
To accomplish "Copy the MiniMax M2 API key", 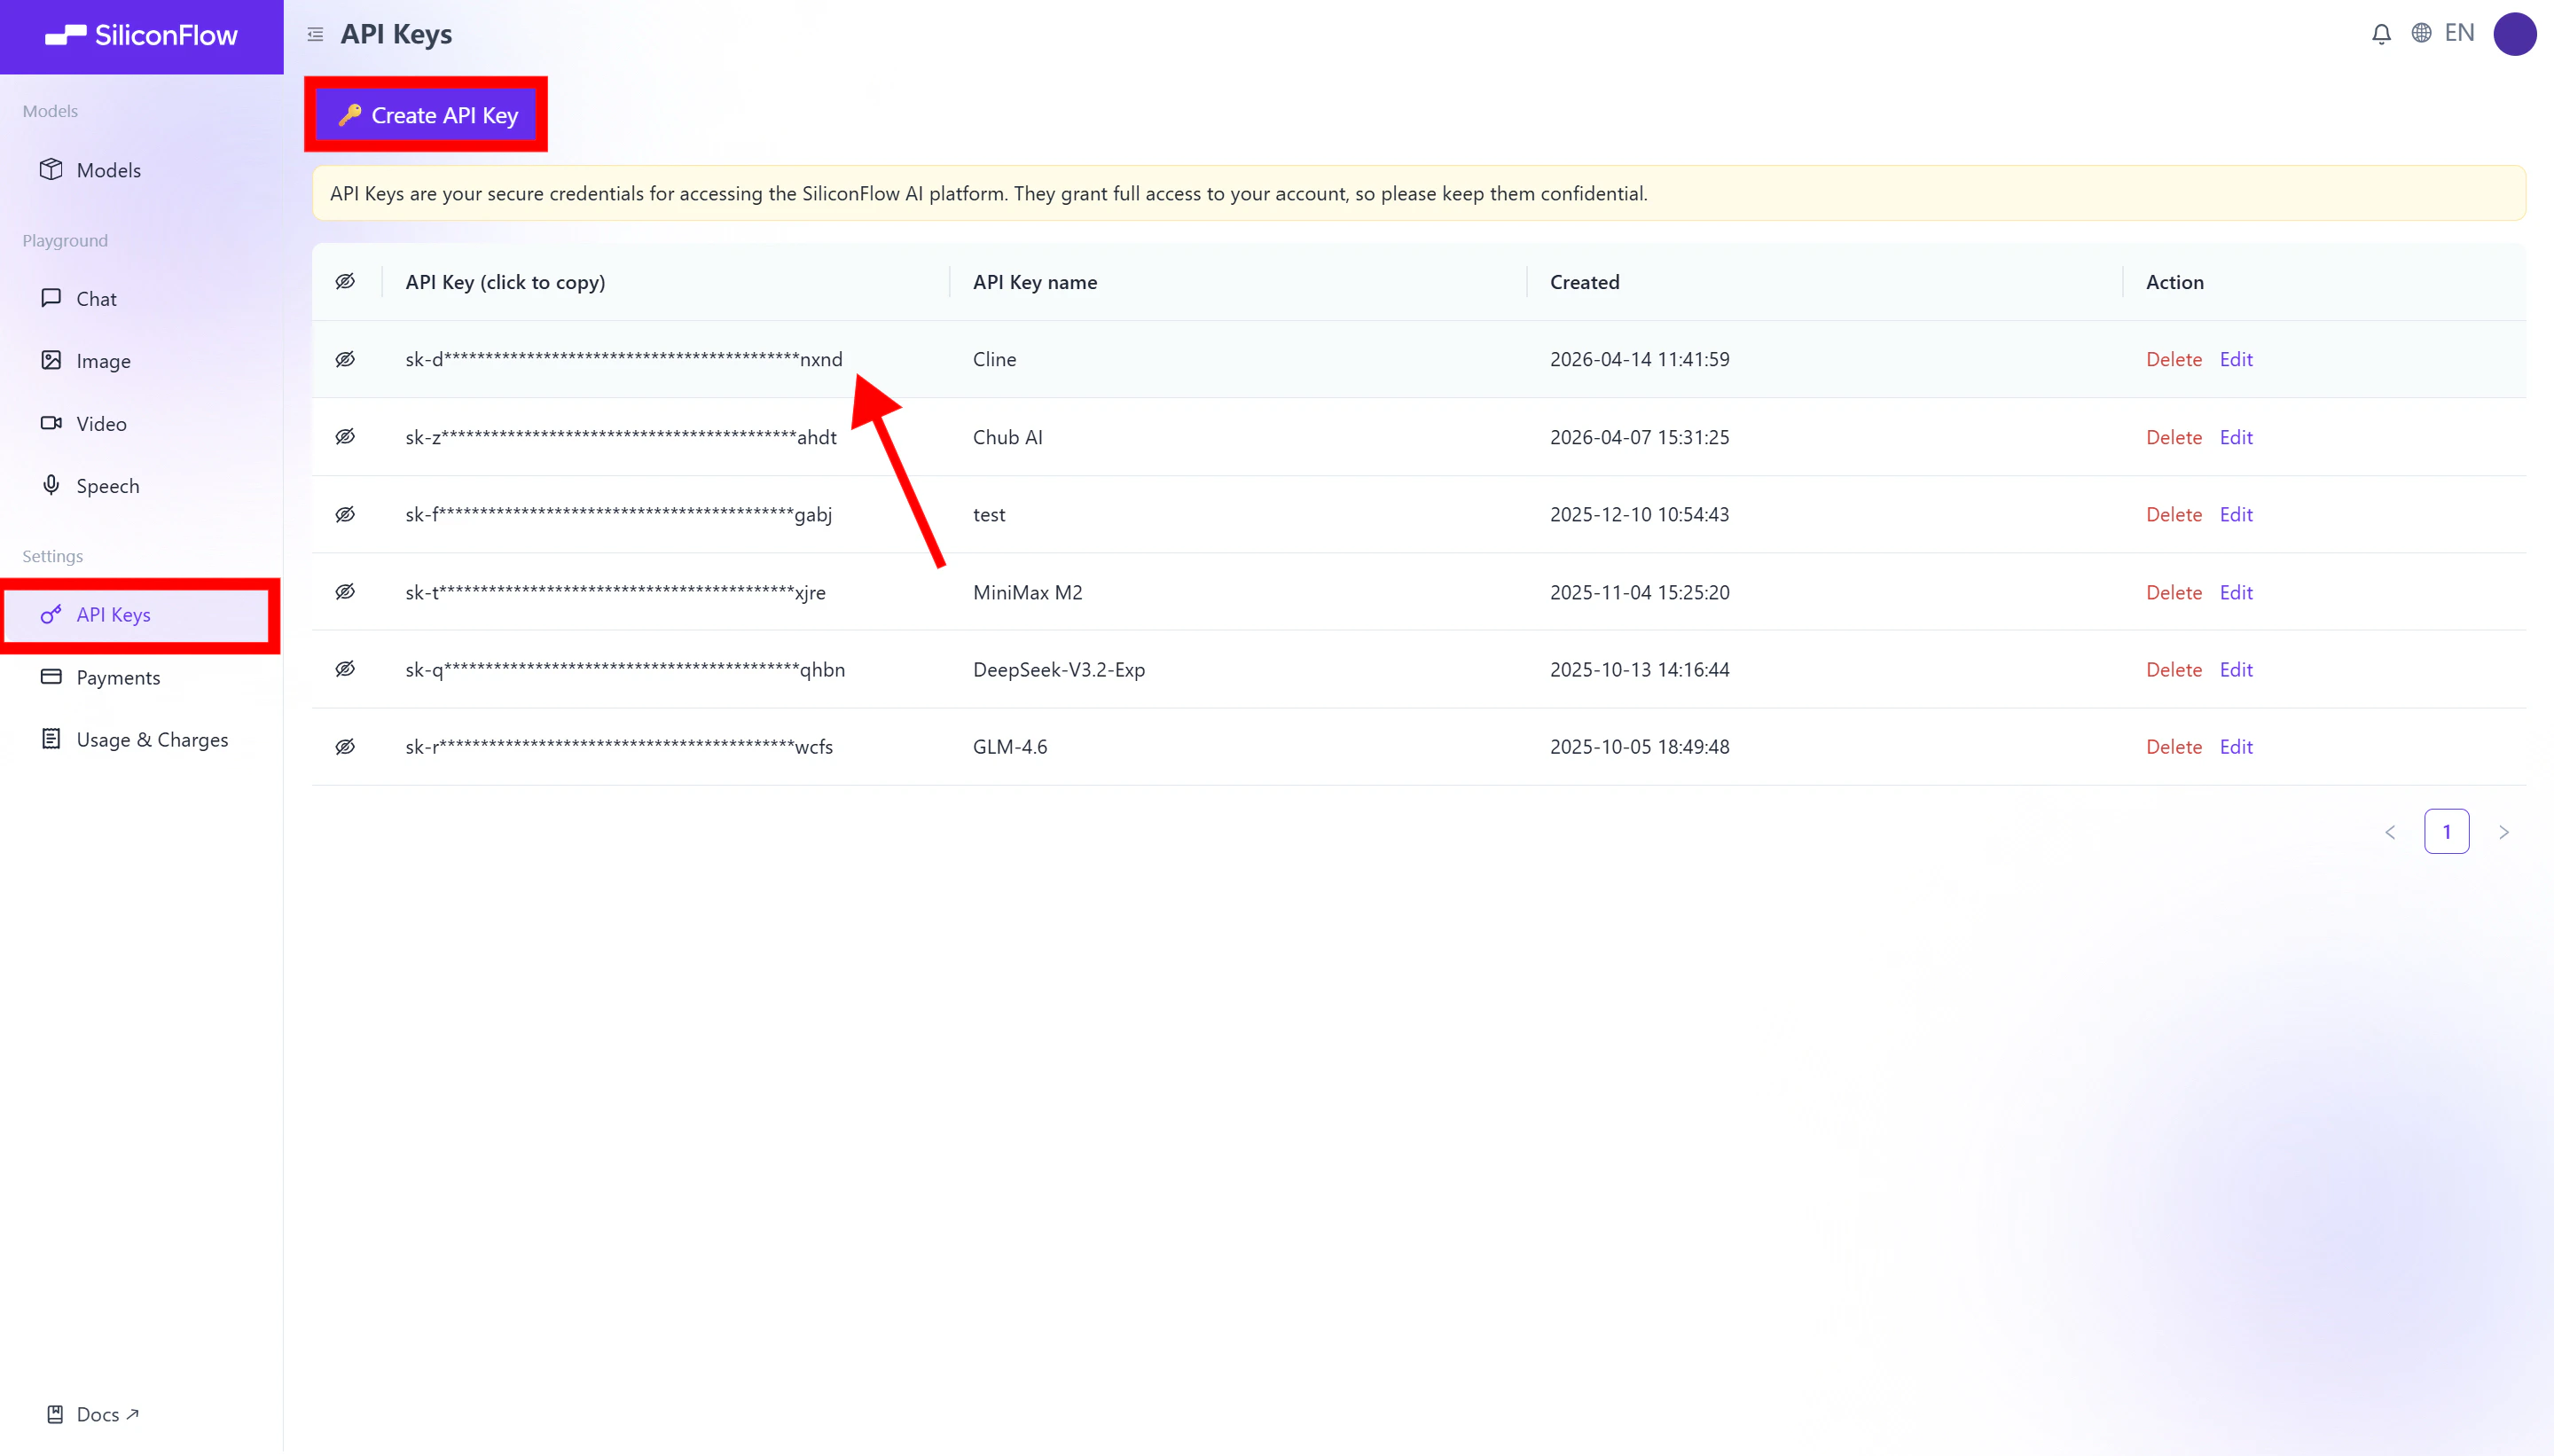I will point(615,593).
